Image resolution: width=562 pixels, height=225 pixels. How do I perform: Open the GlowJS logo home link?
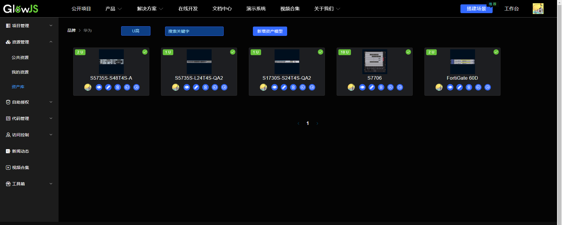pyautogui.click(x=21, y=9)
